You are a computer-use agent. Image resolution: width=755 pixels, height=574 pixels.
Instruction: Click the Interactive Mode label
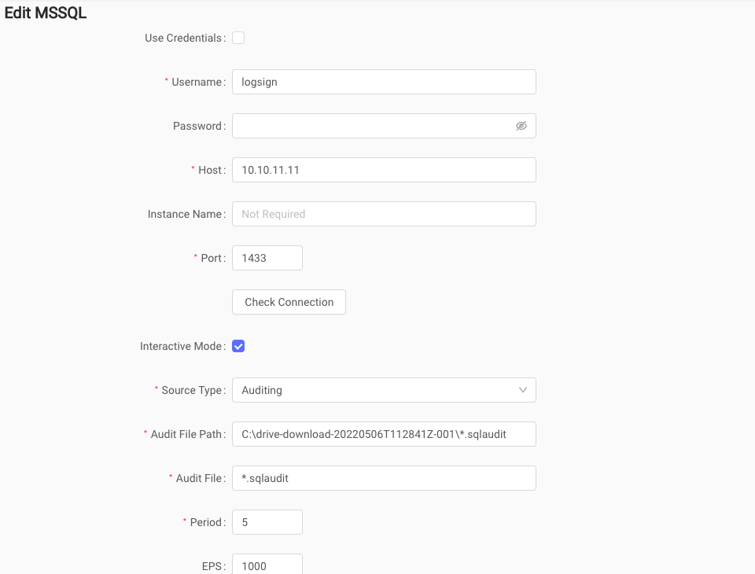[183, 346]
